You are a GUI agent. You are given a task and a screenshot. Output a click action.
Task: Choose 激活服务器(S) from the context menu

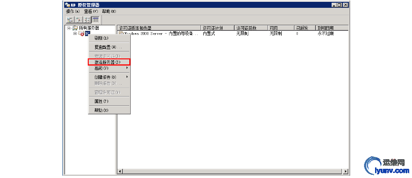click(109, 62)
